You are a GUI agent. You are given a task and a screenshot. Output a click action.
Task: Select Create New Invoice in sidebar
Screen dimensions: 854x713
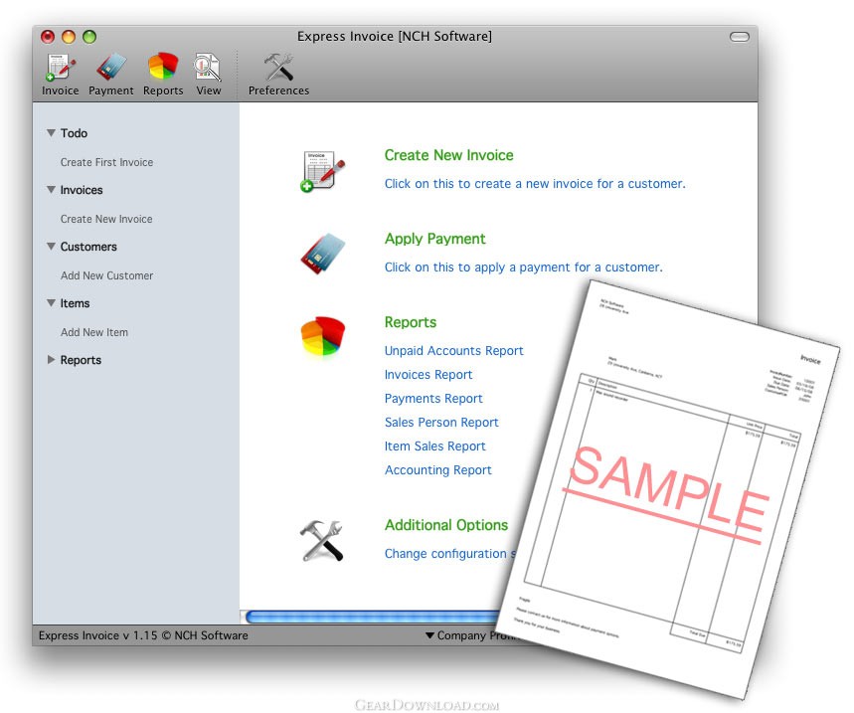106,219
